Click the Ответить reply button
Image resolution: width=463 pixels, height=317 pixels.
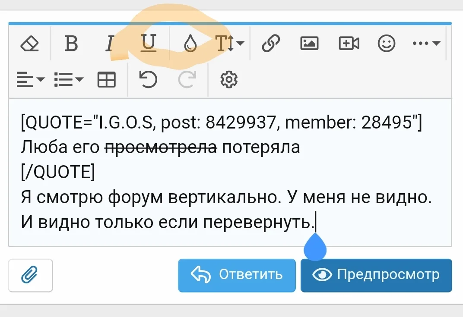coord(237,276)
